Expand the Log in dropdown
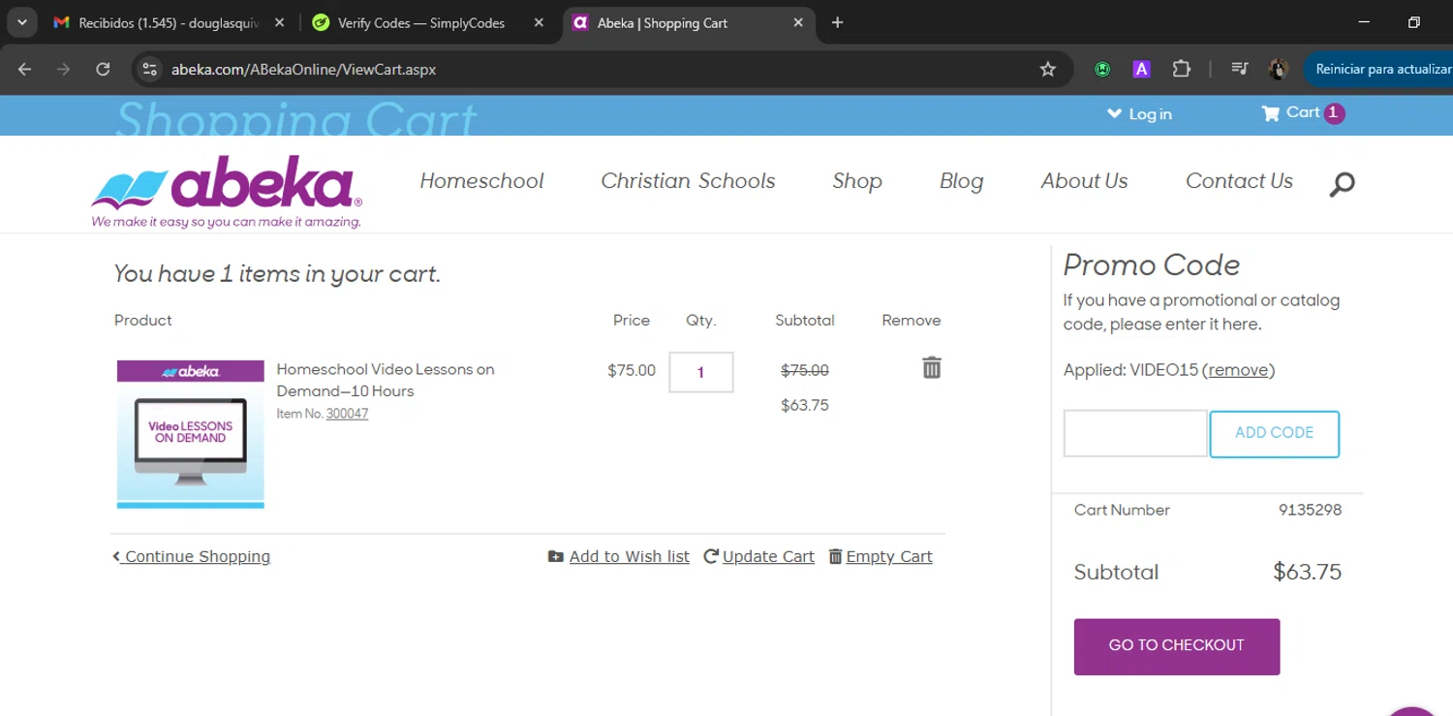The image size is (1453, 716). (1139, 114)
